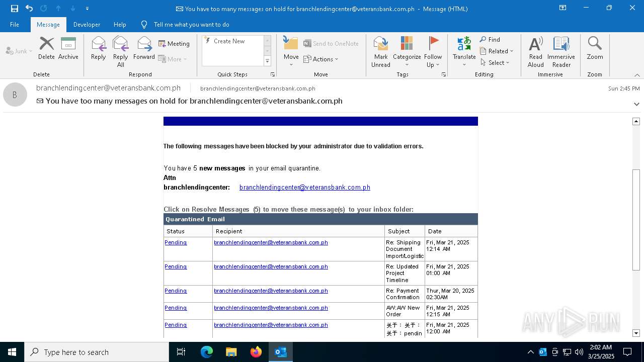Click Pending link for Payment Confirmation row

coord(176,291)
